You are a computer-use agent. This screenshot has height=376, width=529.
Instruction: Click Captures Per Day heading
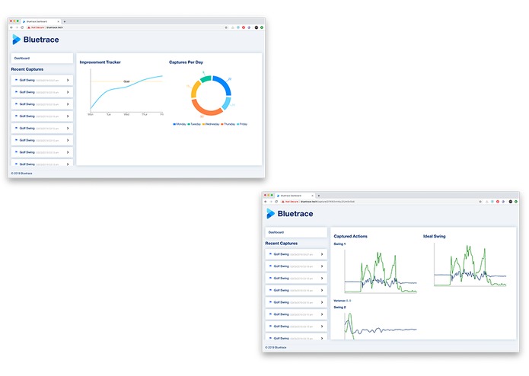pos(186,62)
